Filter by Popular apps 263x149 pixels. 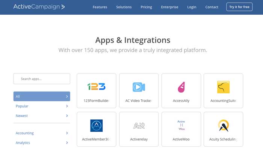[42, 106]
